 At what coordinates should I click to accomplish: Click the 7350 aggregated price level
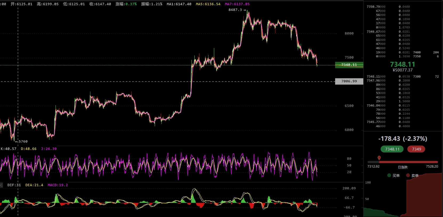click(x=417, y=56)
